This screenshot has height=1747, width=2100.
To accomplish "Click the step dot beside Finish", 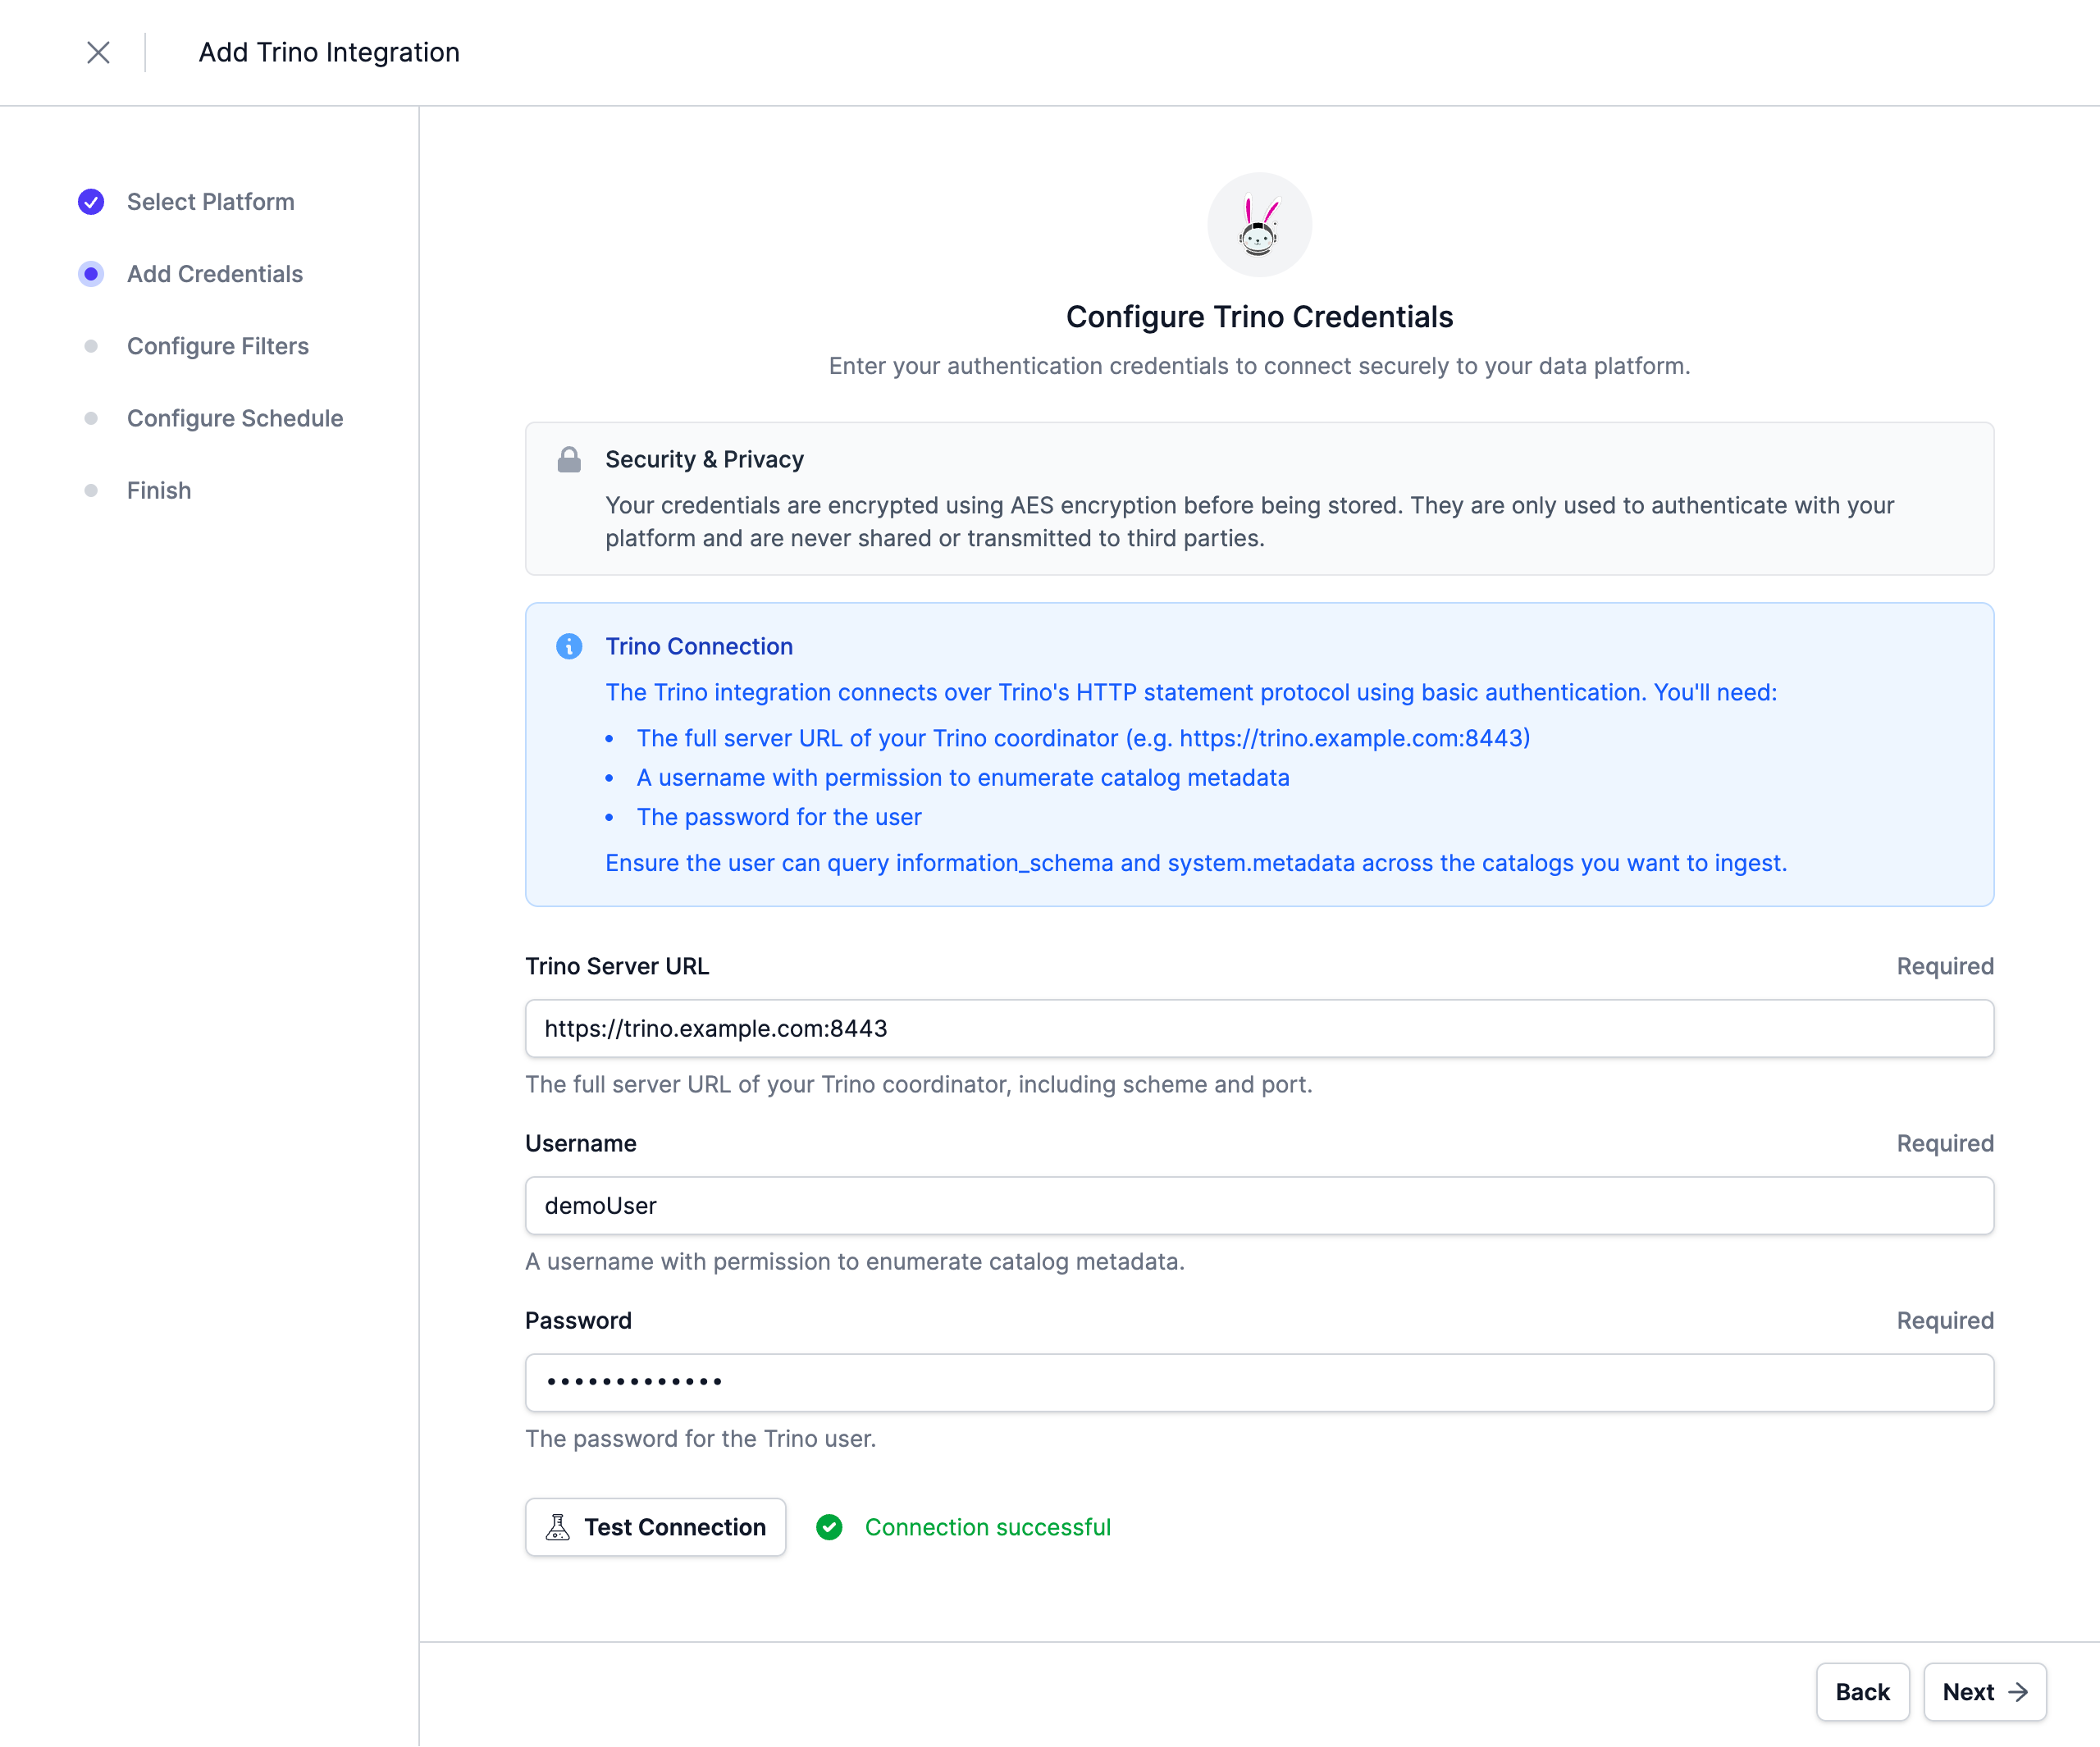I will (91, 491).
